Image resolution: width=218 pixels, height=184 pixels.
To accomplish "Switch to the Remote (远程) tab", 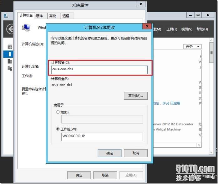I will [x=67, y=16].
